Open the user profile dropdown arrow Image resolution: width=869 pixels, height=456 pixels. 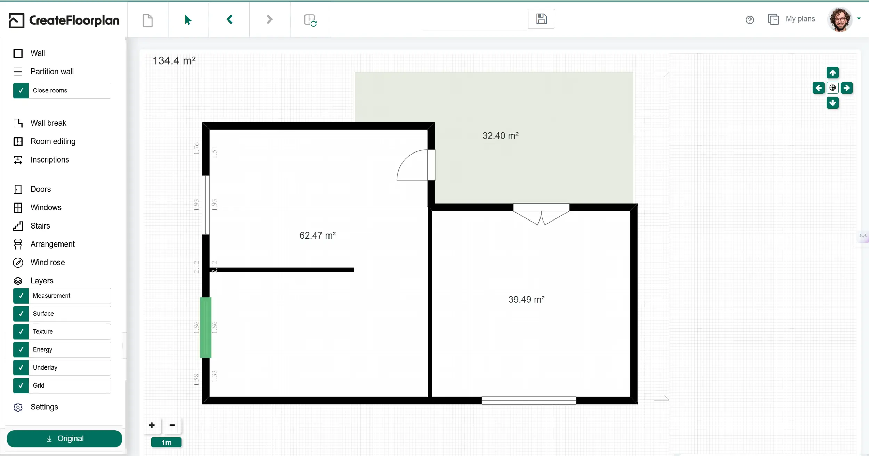pos(859,19)
